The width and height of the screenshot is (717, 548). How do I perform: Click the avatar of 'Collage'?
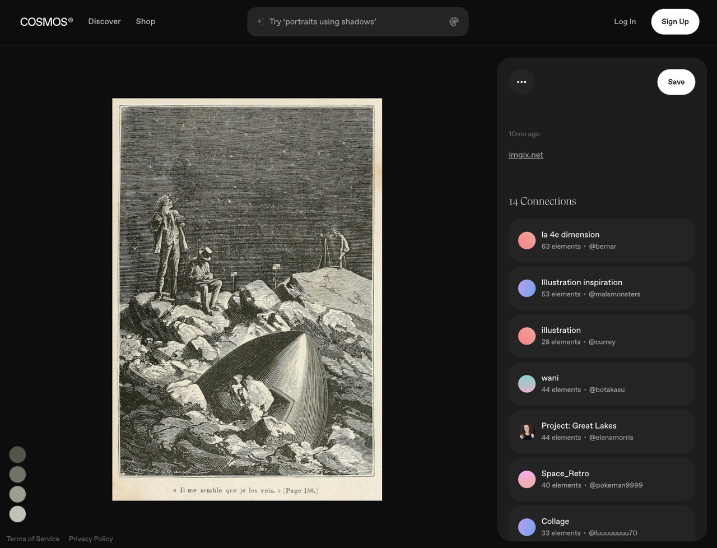(527, 527)
